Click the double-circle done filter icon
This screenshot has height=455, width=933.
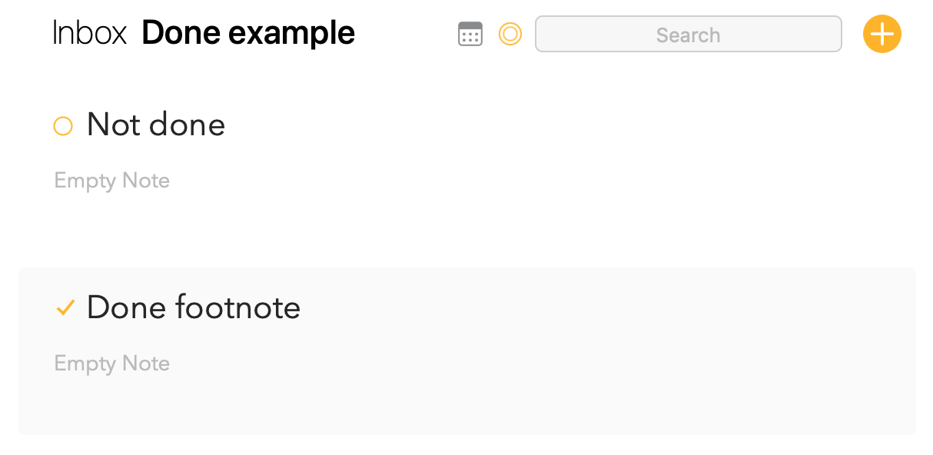point(510,34)
